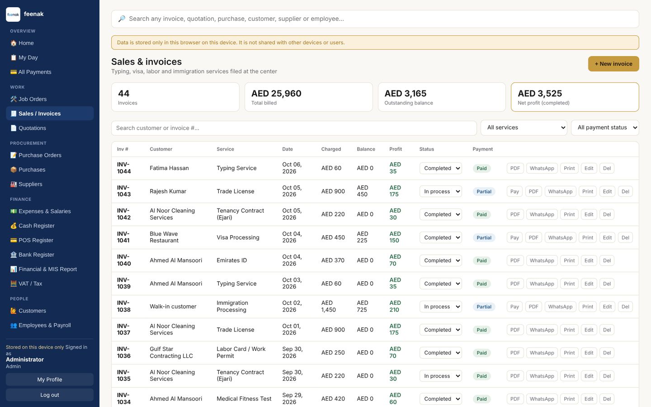
Task: Click the My Day clipboard icon
Action: coord(14,57)
